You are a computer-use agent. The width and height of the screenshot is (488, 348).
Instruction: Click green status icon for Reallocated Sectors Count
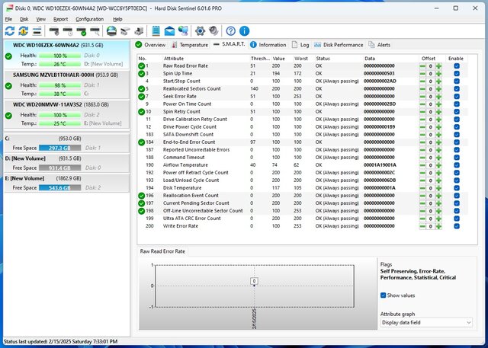[x=142, y=89]
